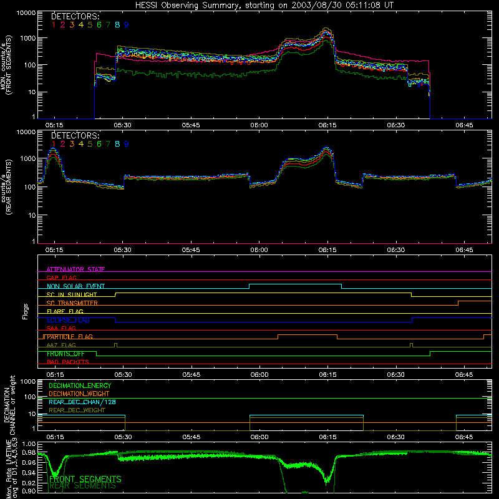Click the REAR_DEC_CHAN/128 legend entry
499x499 pixels.
[x=82, y=402]
